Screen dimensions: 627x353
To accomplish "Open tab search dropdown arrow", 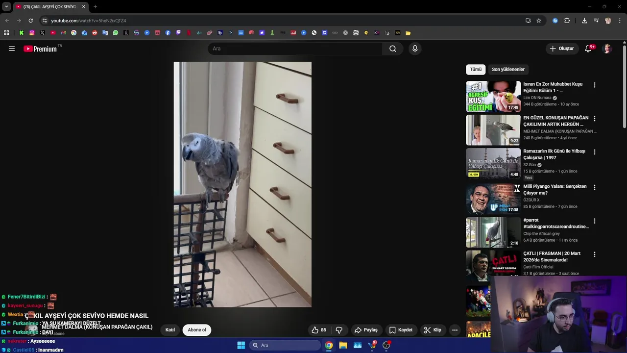I will pyautogui.click(x=6, y=7).
